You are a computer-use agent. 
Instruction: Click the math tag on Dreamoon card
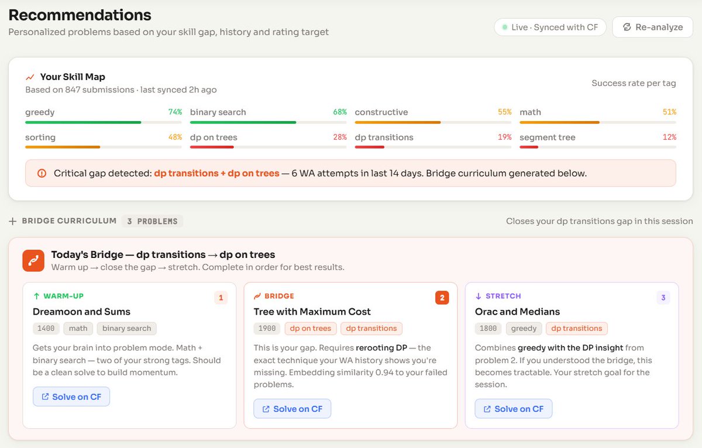click(x=78, y=328)
